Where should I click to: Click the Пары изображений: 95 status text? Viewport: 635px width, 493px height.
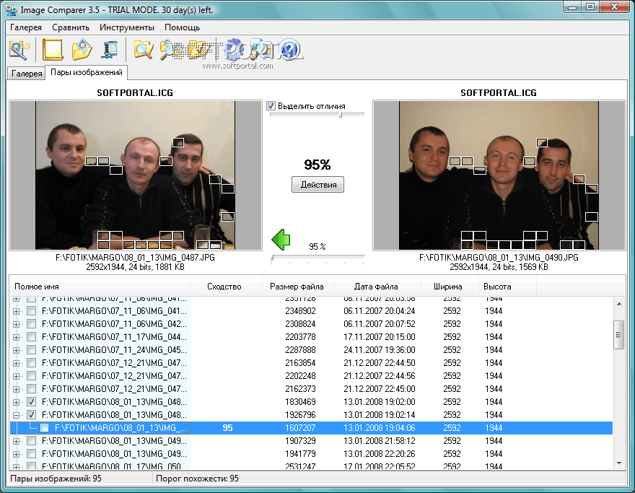(56, 479)
